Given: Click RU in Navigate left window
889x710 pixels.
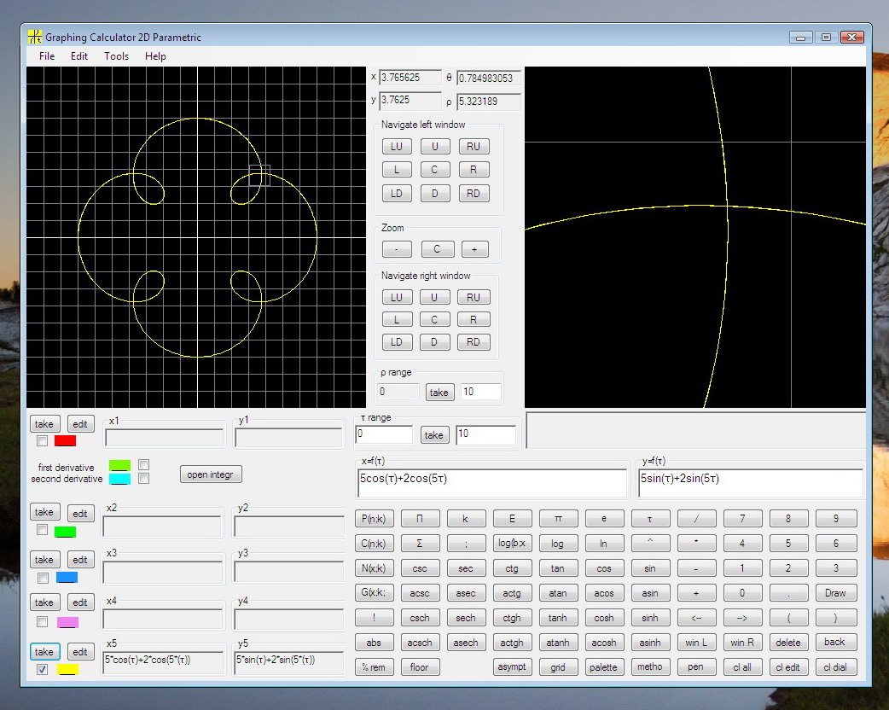Looking at the screenshot, I should tap(474, 146).
